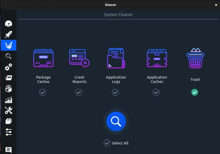
Task: Open Helpers wrench and screwdriver page
Action: tap(9, 110)
